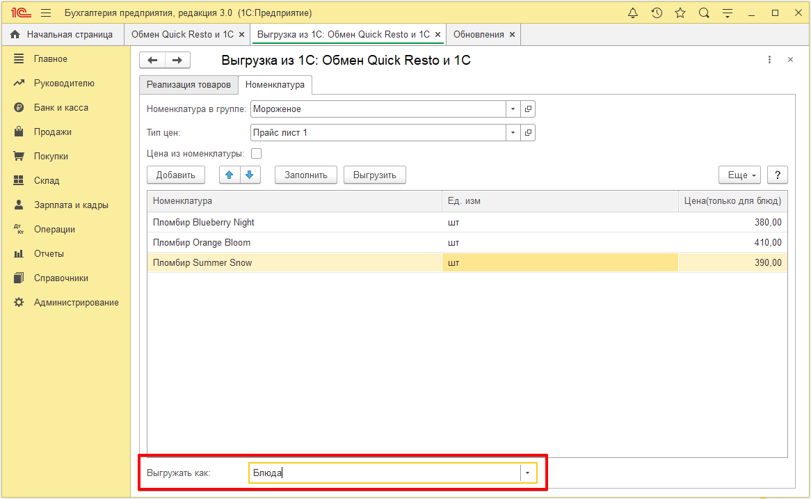Close the Обмен Quick Resto и 1С tab
The image size is (811, 499).
point(241,35)
